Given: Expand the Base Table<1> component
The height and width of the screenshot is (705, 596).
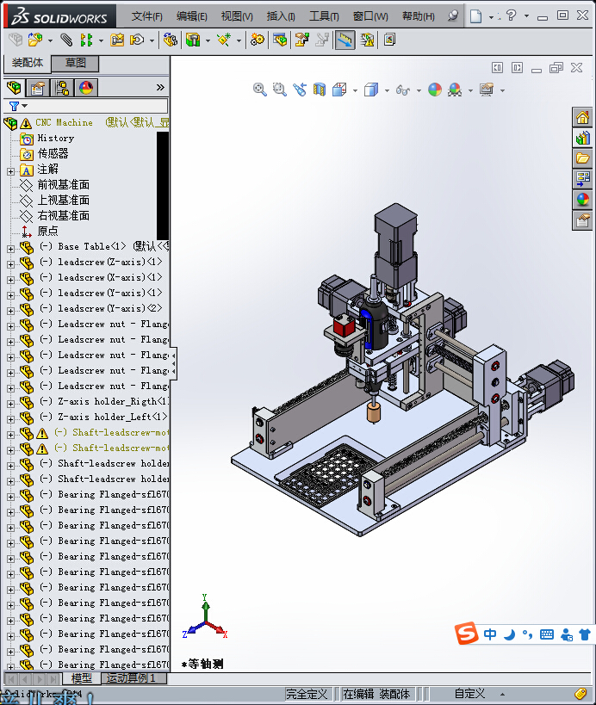Looking at the screenshot, I should click(x=10, y=249).
